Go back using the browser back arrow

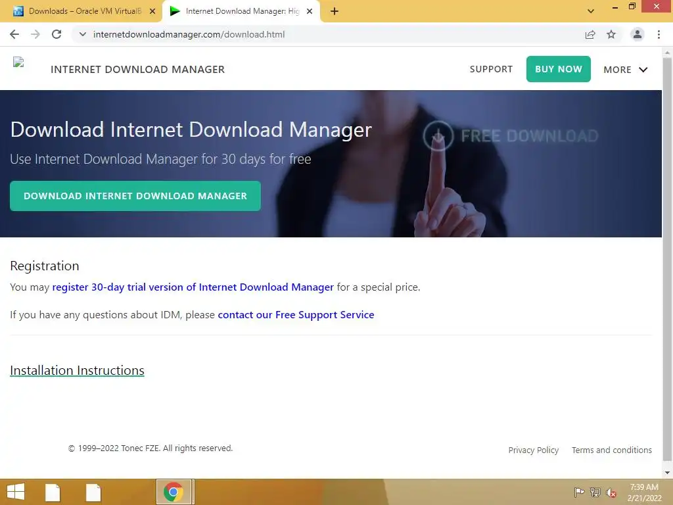coord(14,34)
